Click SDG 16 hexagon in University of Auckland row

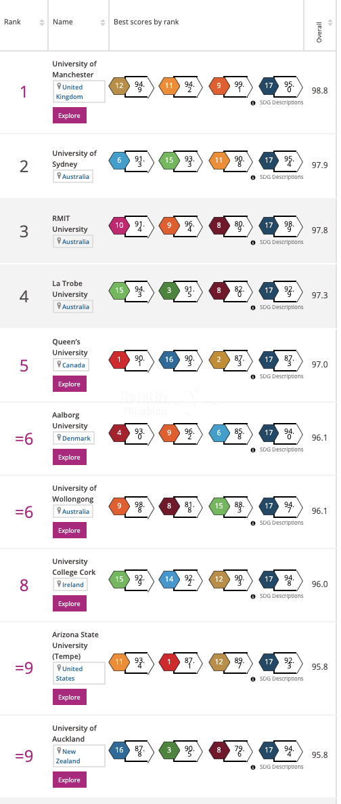pyautogui.click(x=119, y=750)
